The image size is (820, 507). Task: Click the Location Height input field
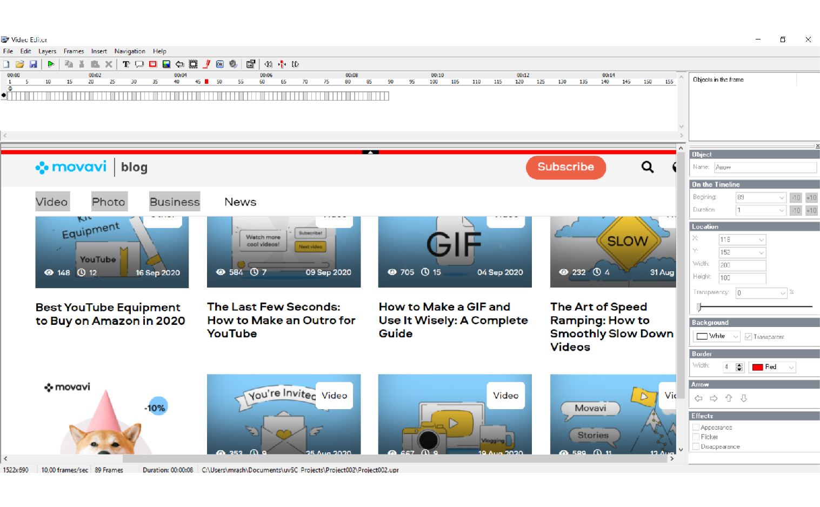(742, 278)
